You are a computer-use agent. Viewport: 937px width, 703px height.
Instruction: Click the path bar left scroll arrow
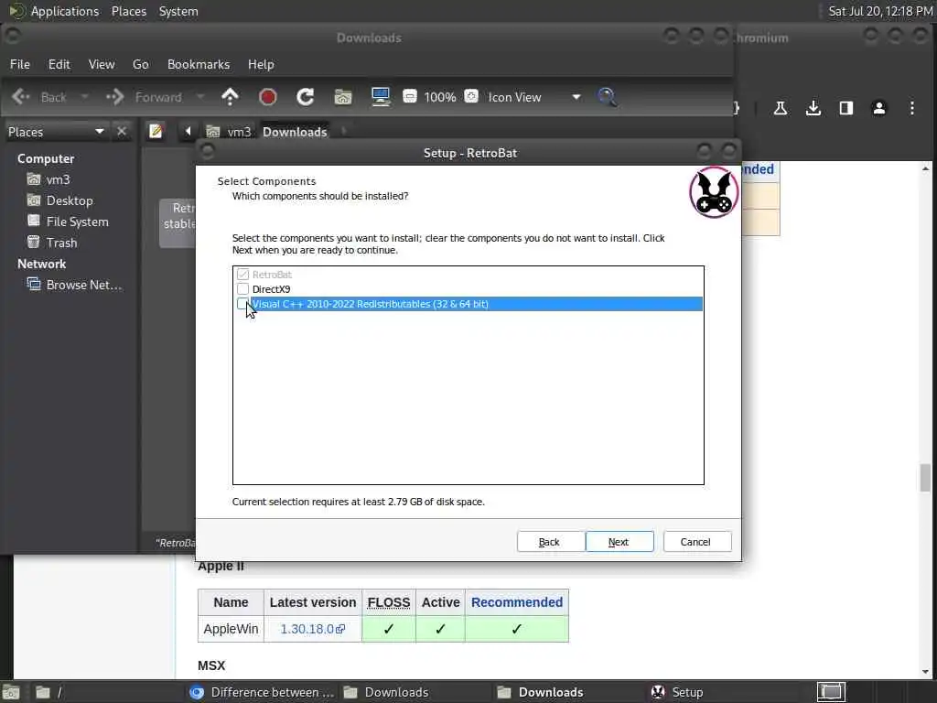(x=188, y=131)
